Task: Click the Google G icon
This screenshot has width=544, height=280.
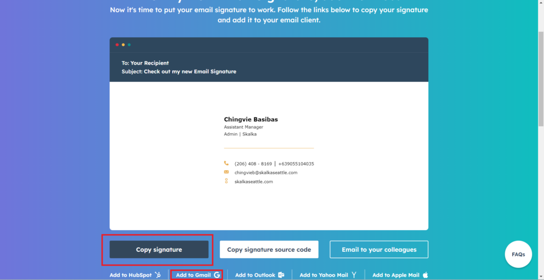Action: [x=217, y=275]
